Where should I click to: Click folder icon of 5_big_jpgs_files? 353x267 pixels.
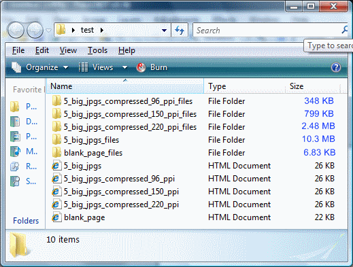[56, 139]
